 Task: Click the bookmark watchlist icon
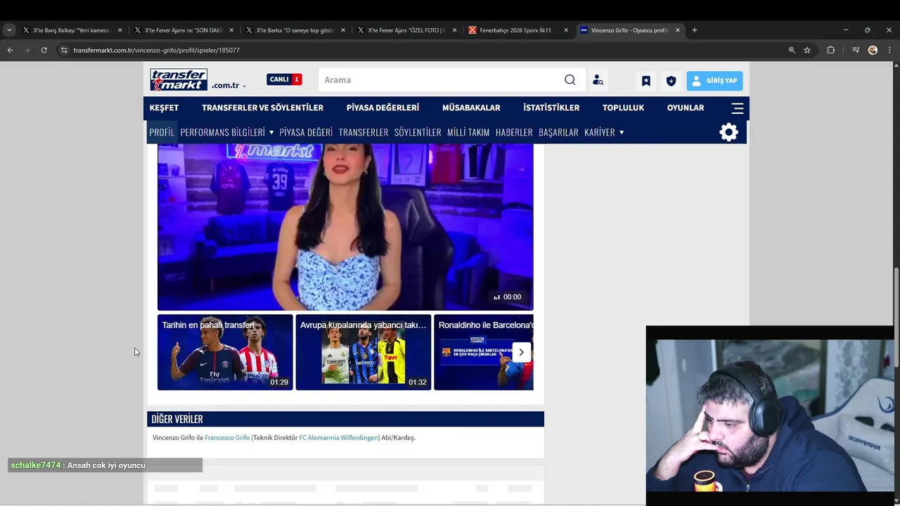coord(646,81)
